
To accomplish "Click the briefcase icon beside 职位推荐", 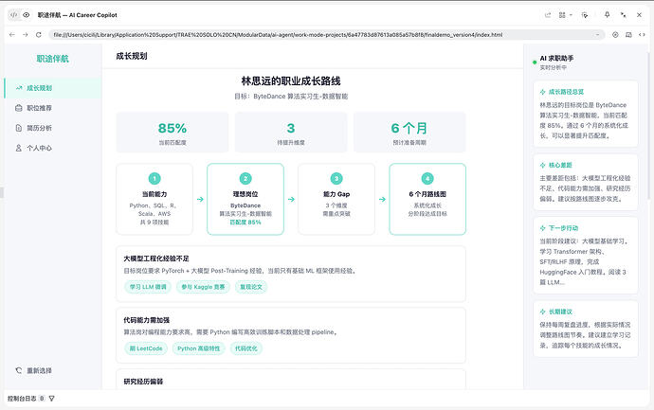I will click(x=18, y=108).
